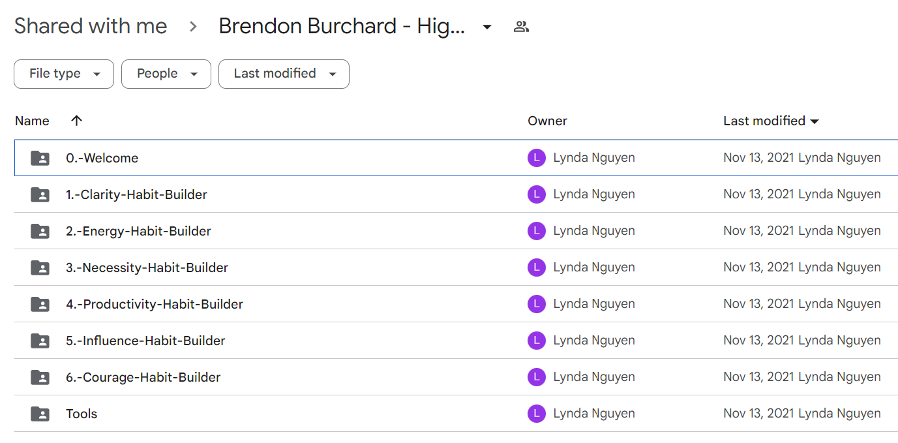
Task: Click owner avatar in 5.-Influence-Habit-Builder row
Action: pos(536,341)
